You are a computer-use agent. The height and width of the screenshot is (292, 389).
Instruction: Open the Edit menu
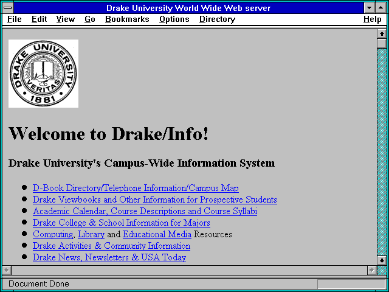39,19
